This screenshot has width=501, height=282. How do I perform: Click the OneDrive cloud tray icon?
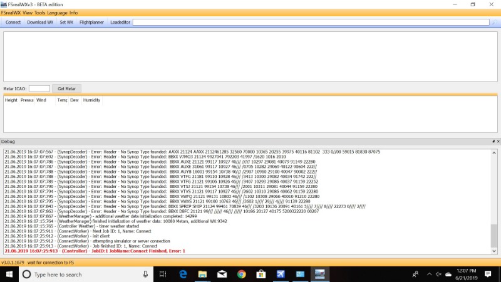coord(448,274)
